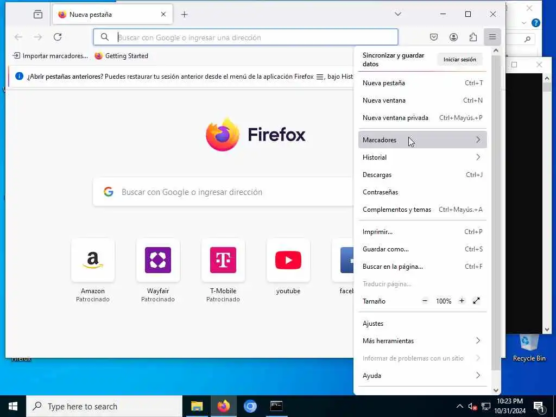Open the command prompt taskbar icon
The width and height of the screenshot is (556, 417).
pyautogui.click(x=276, y=406)
